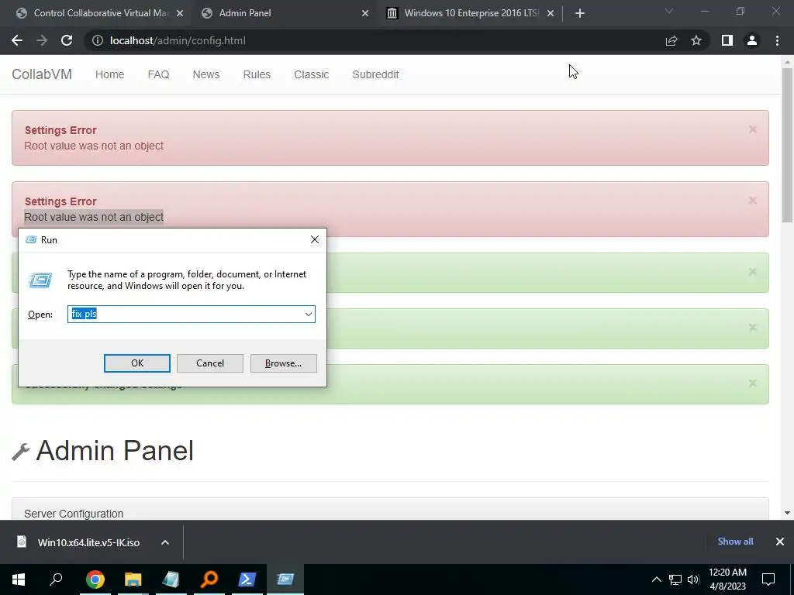Image resolution: width=794 pixels, height=595 pixels.
Task: Open File Explorer from the taskbar
Action: (x=133, y=580)
